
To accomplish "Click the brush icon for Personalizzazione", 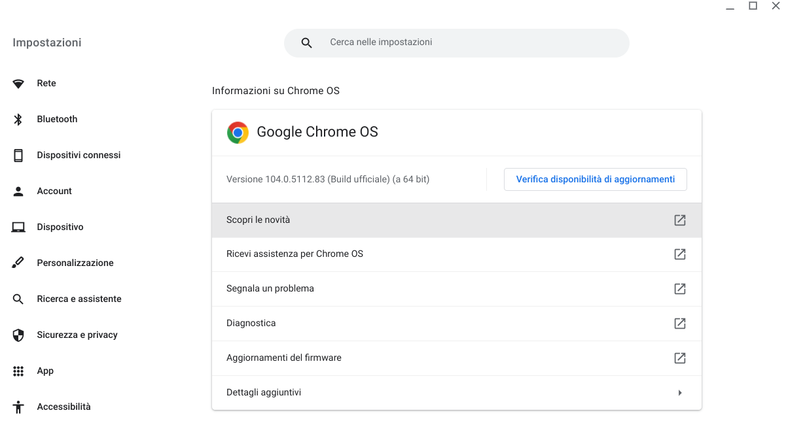I will (x=18, y=263).
